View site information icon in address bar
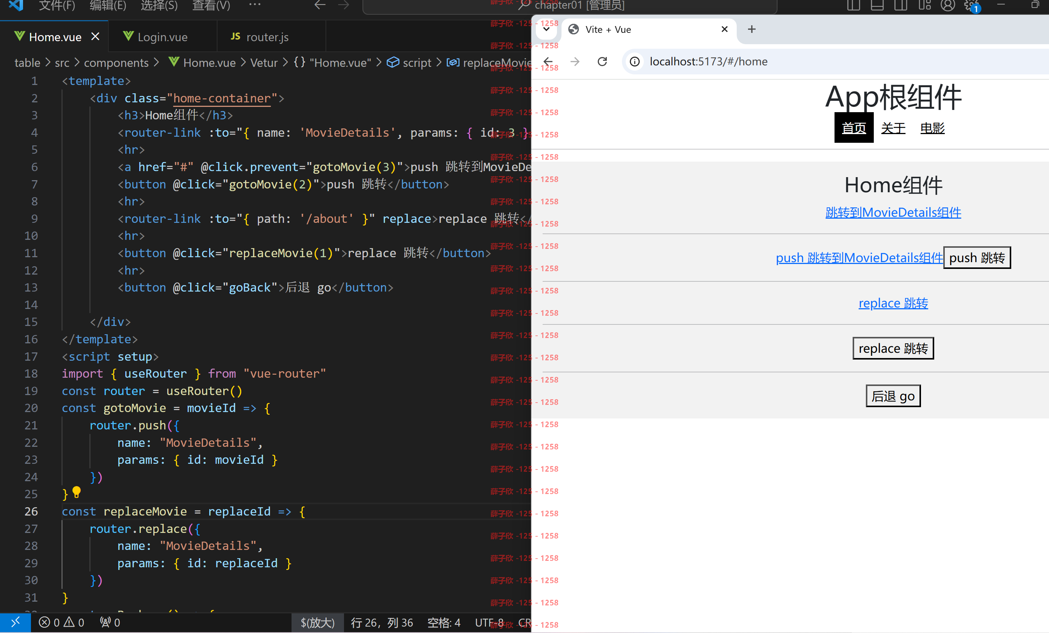Screen dimensions: 1049x633 pos(635,62)
